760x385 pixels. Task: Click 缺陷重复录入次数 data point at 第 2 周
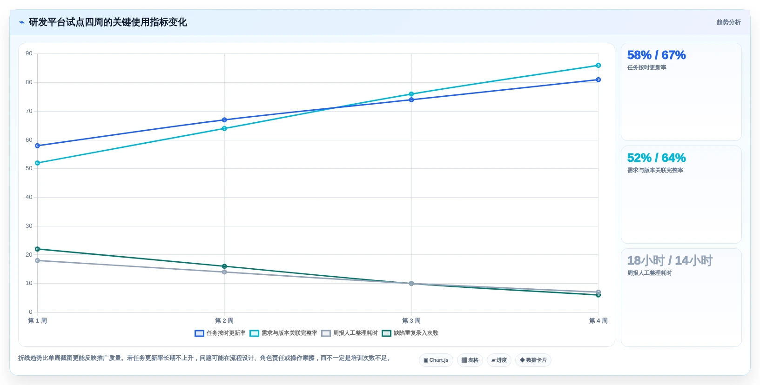tap(224, 266)
